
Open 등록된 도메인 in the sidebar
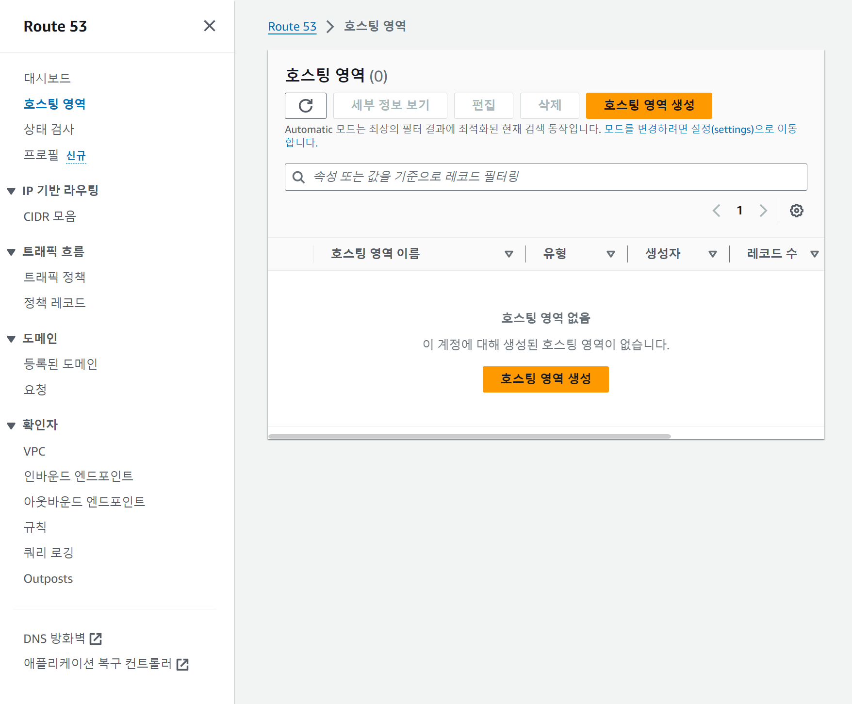[61, 364]
